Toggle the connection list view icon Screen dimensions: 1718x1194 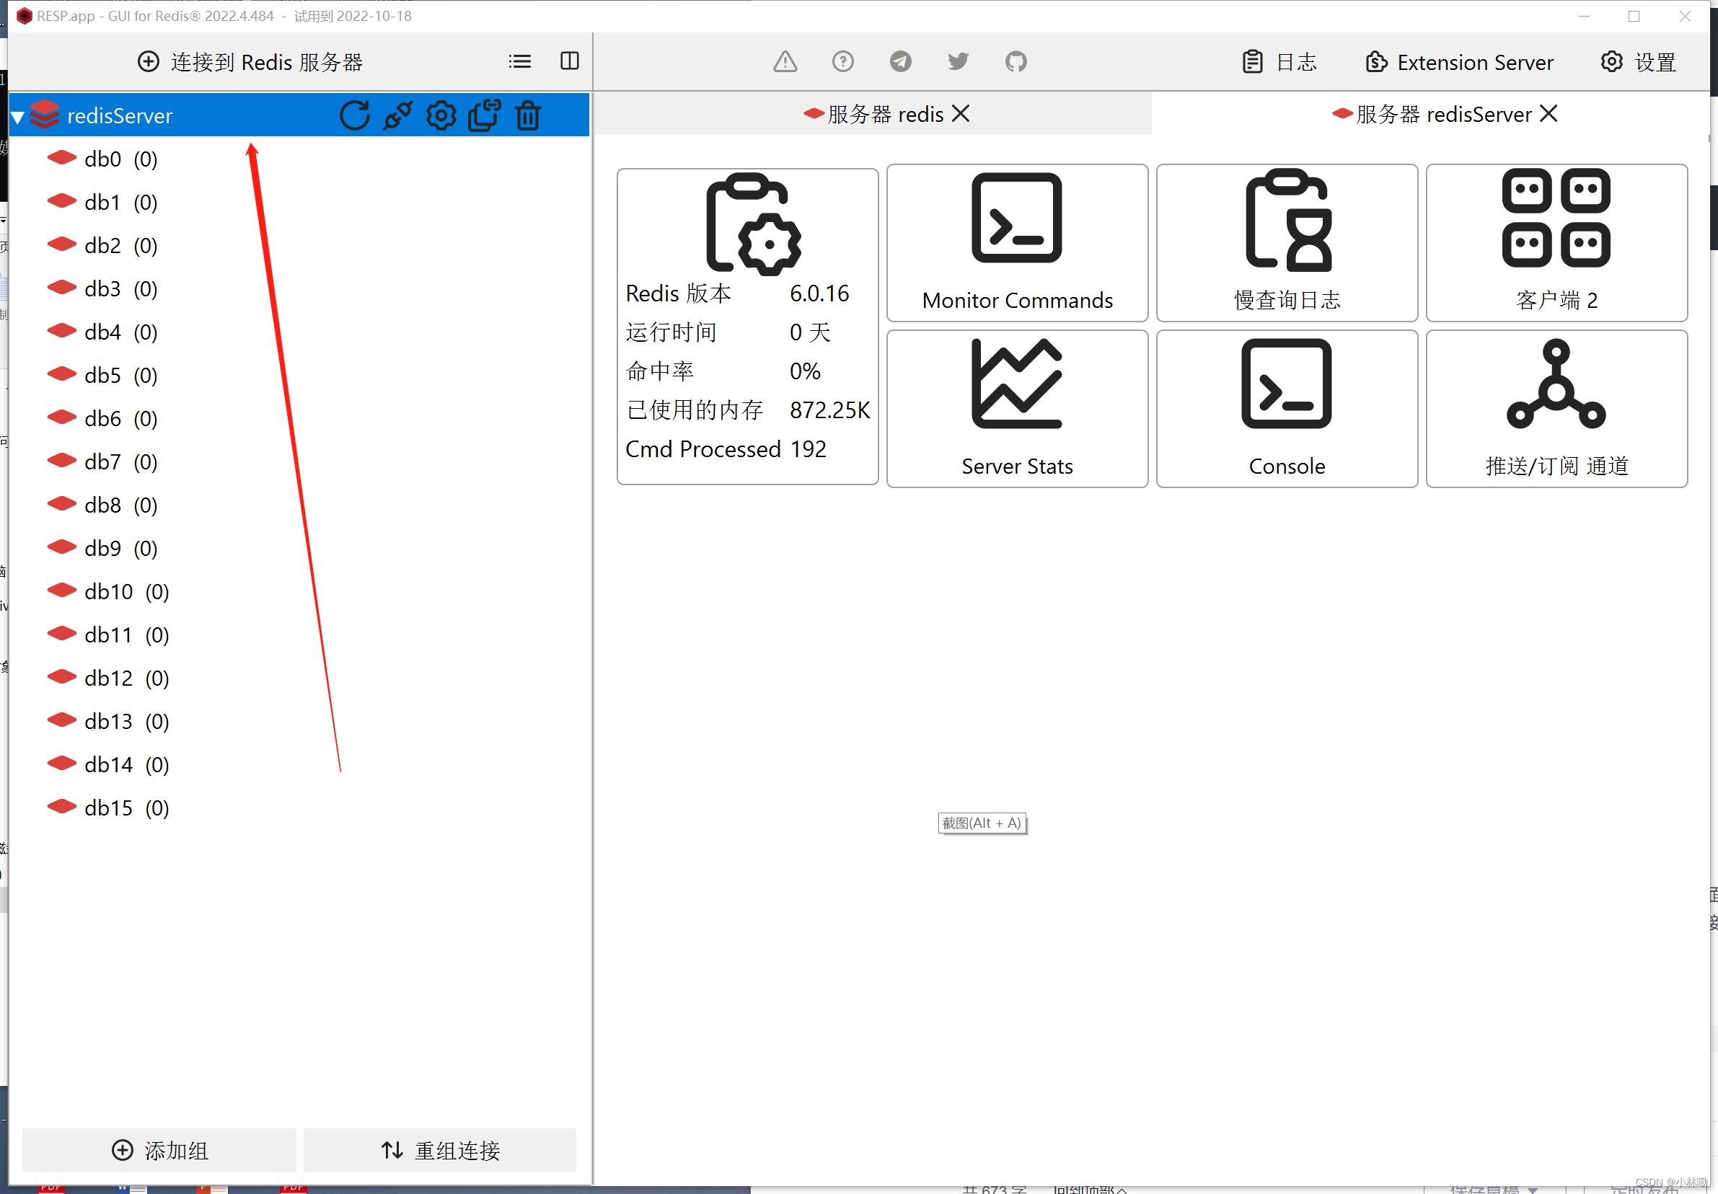click(519, 61)
